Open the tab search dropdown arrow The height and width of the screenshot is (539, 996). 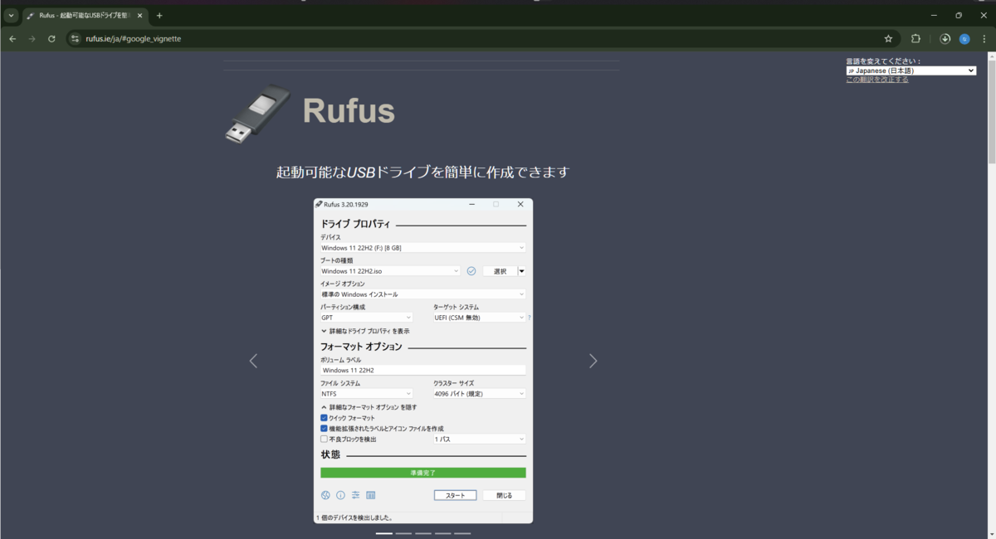(x=11, y=15)
